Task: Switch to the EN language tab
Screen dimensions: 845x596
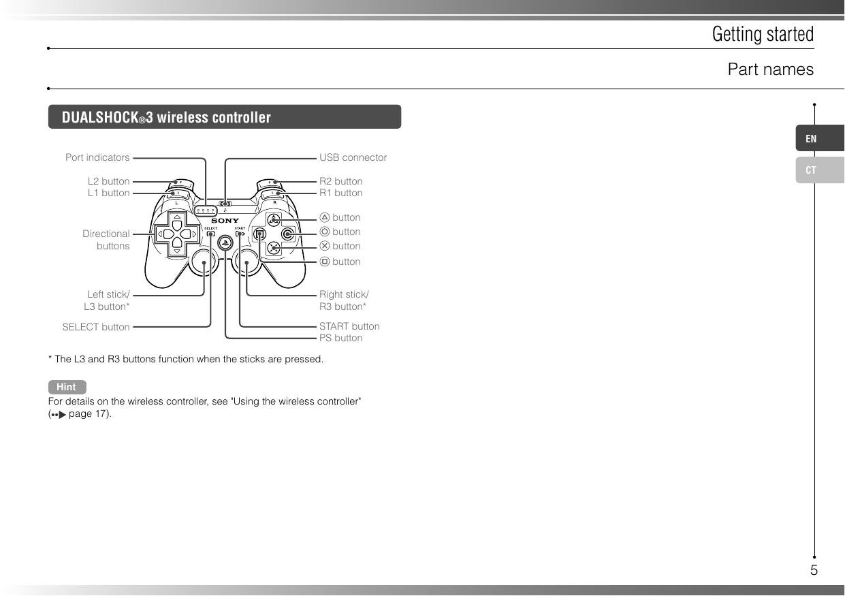Action: (819, 139)
